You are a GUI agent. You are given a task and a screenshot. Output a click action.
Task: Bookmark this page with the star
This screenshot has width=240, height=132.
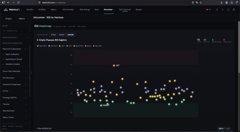(201, 2)
